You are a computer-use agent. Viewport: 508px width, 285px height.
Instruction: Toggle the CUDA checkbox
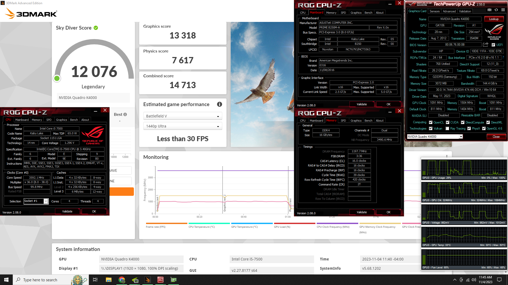coord(448,122)
